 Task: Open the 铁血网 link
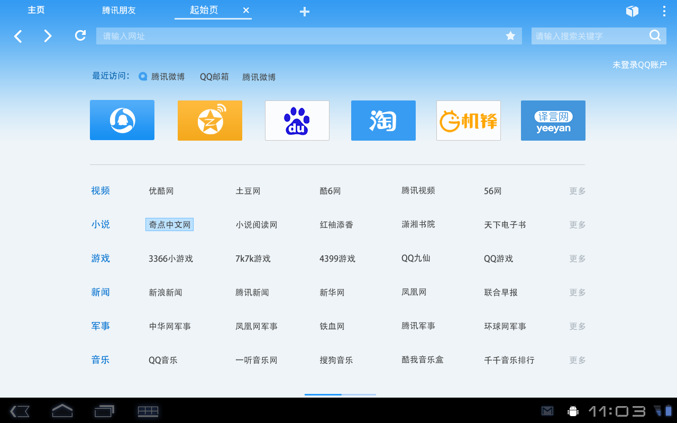click(332, 326)
